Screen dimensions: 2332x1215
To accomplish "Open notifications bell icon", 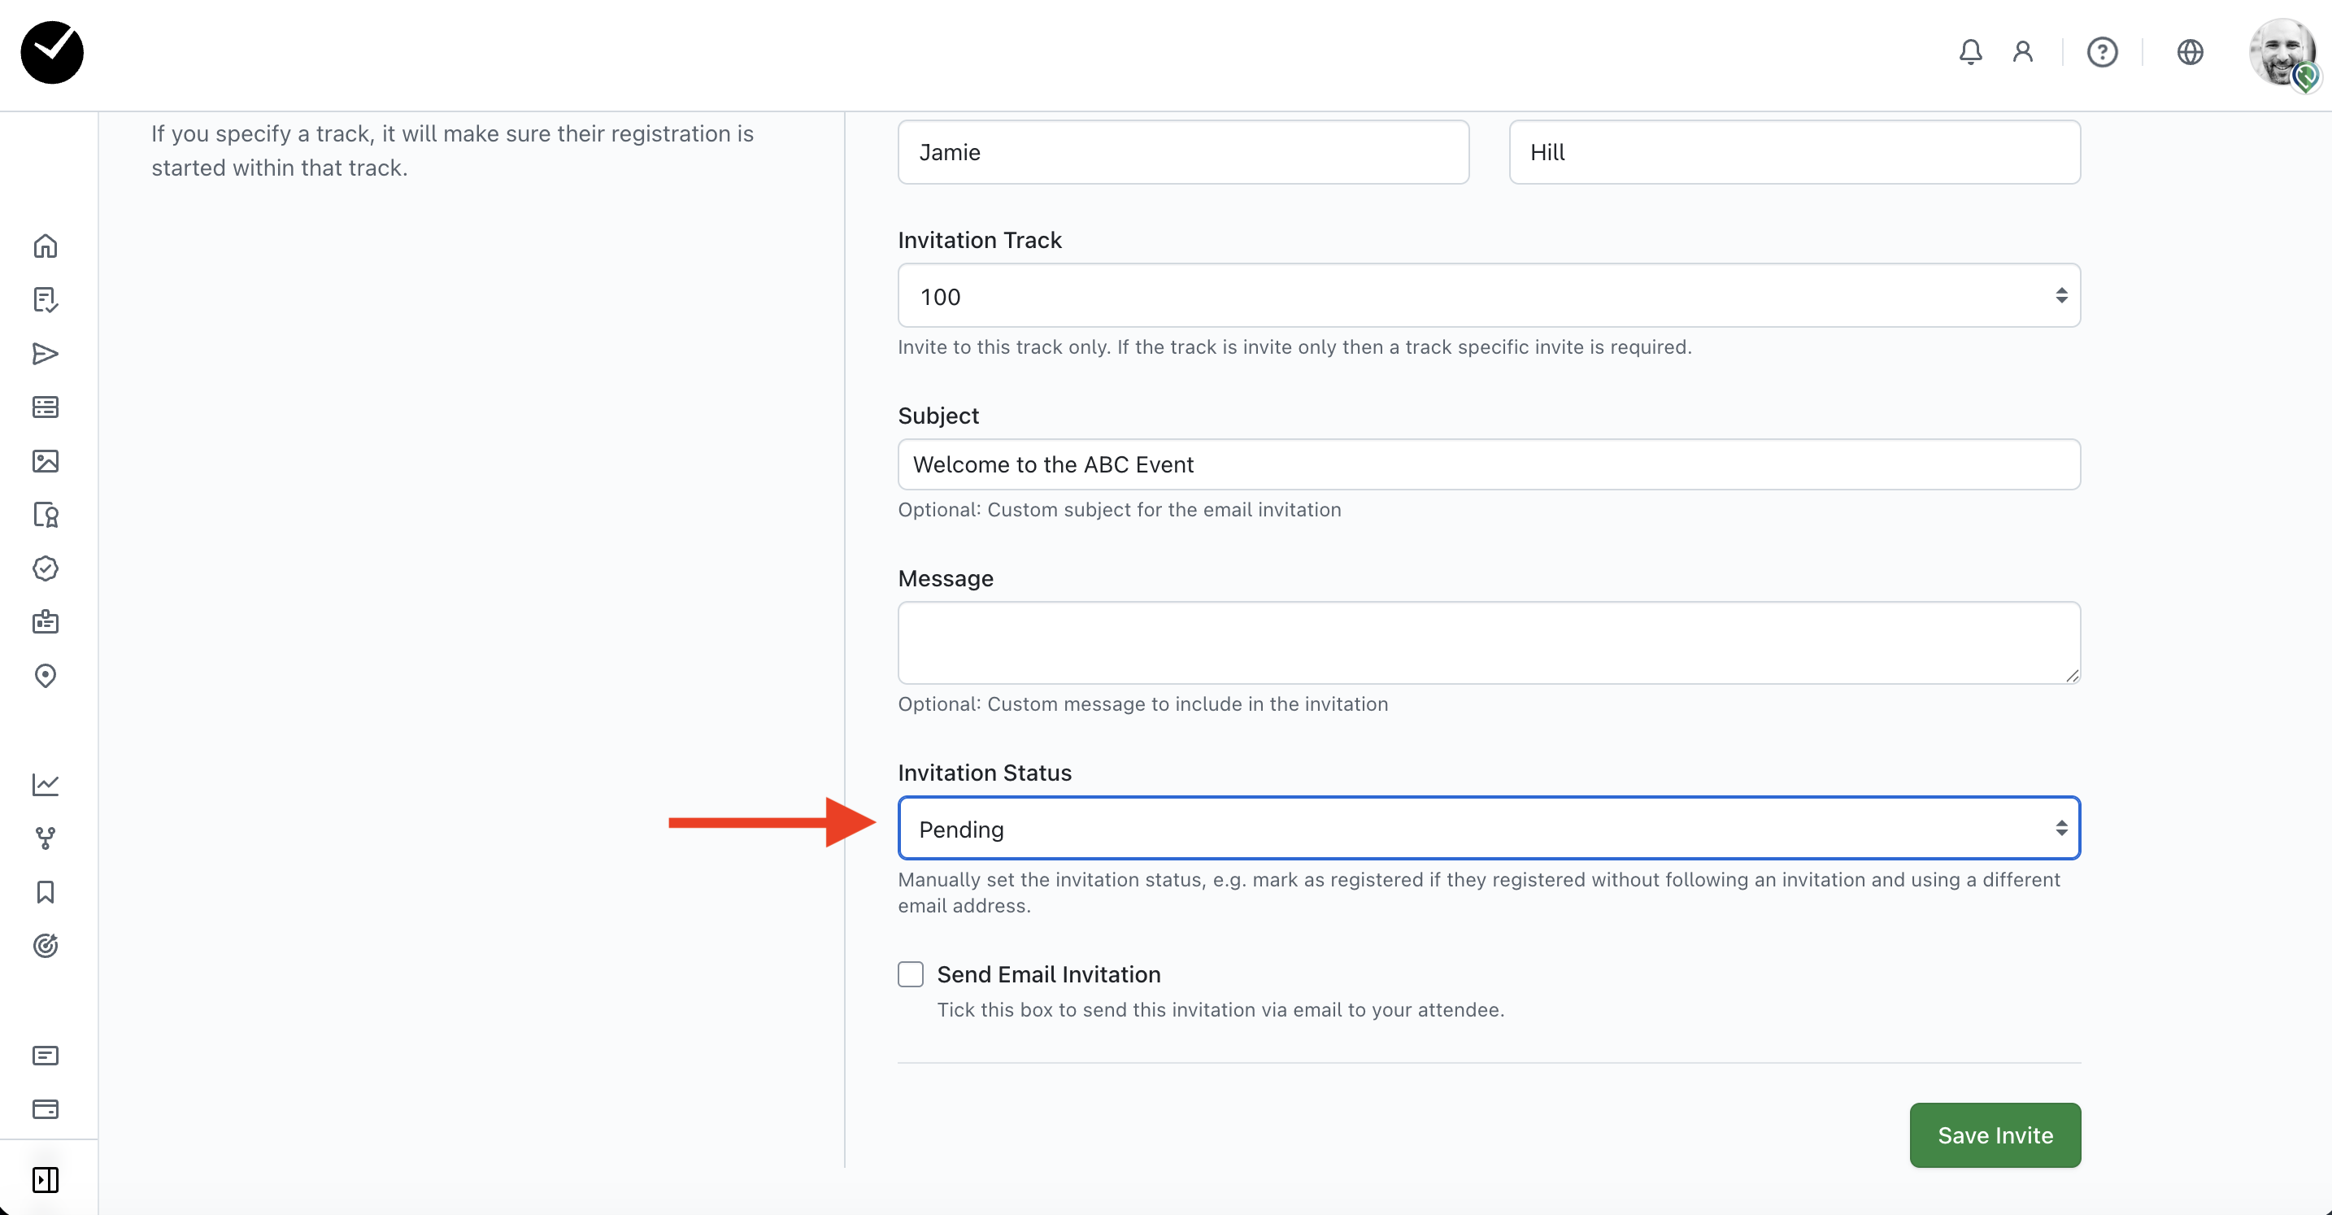I will pos(1970,53).
